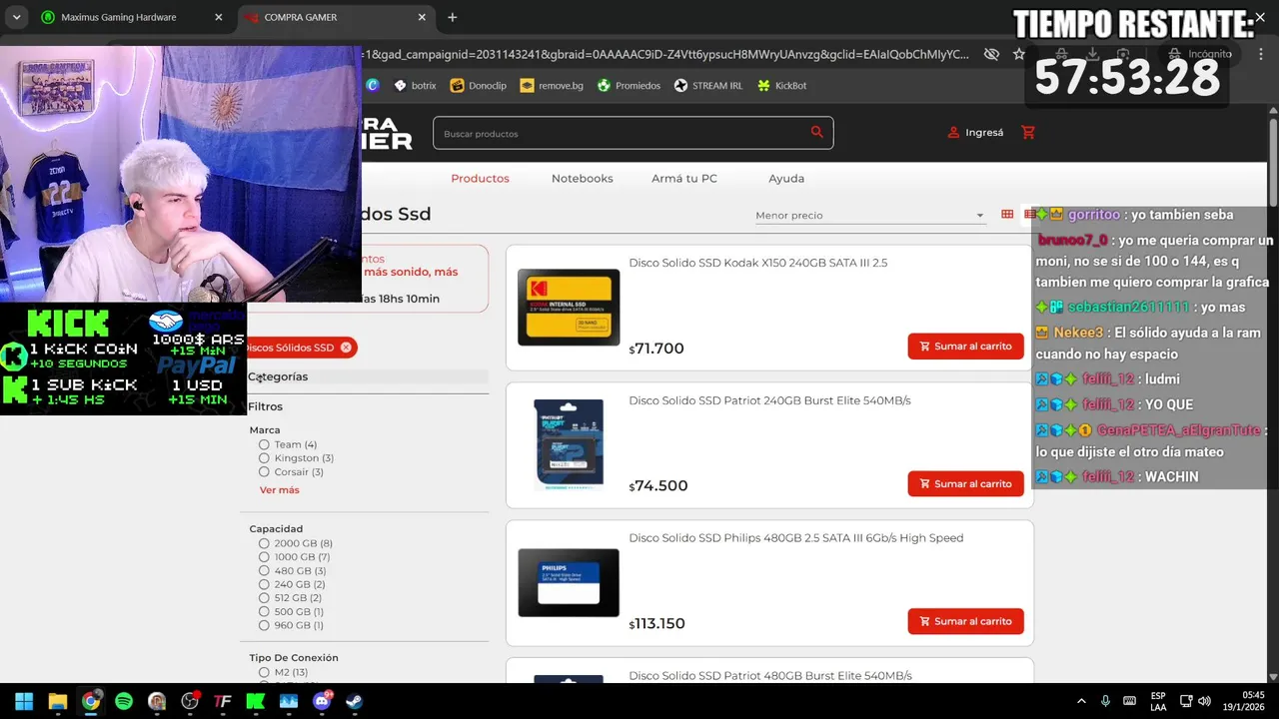The image size is (1279, 719).
Task: Click the Patriot 240GB product thumbnail
Action: pos(569,444)
